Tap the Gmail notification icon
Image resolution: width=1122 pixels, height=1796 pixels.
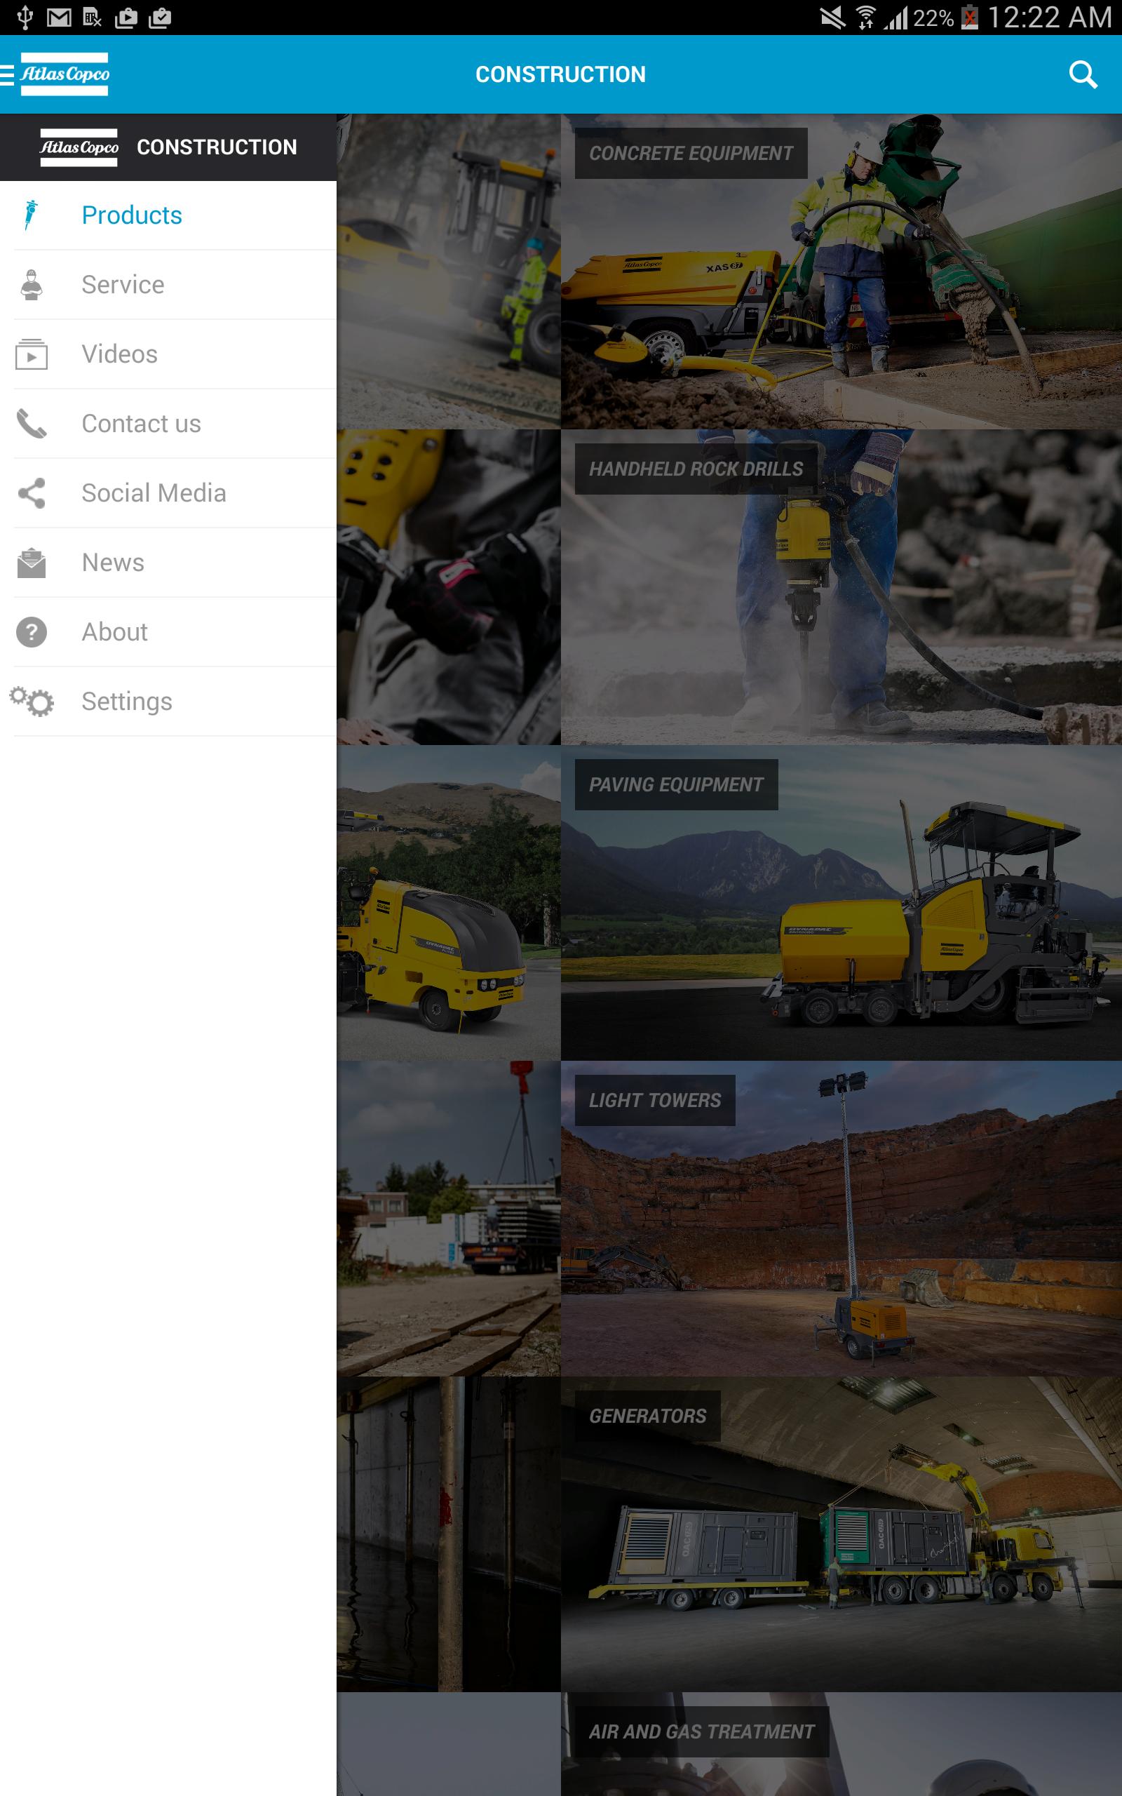(59, 17)
